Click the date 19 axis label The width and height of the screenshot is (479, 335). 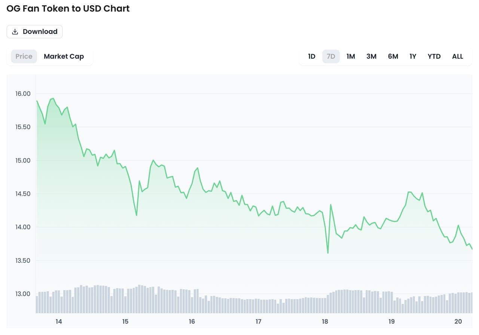click(391, 322)
